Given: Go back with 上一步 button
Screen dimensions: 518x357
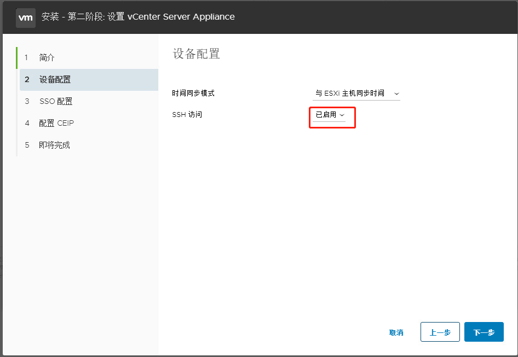Looking at the screenshot, I should [x=440, y=332].
